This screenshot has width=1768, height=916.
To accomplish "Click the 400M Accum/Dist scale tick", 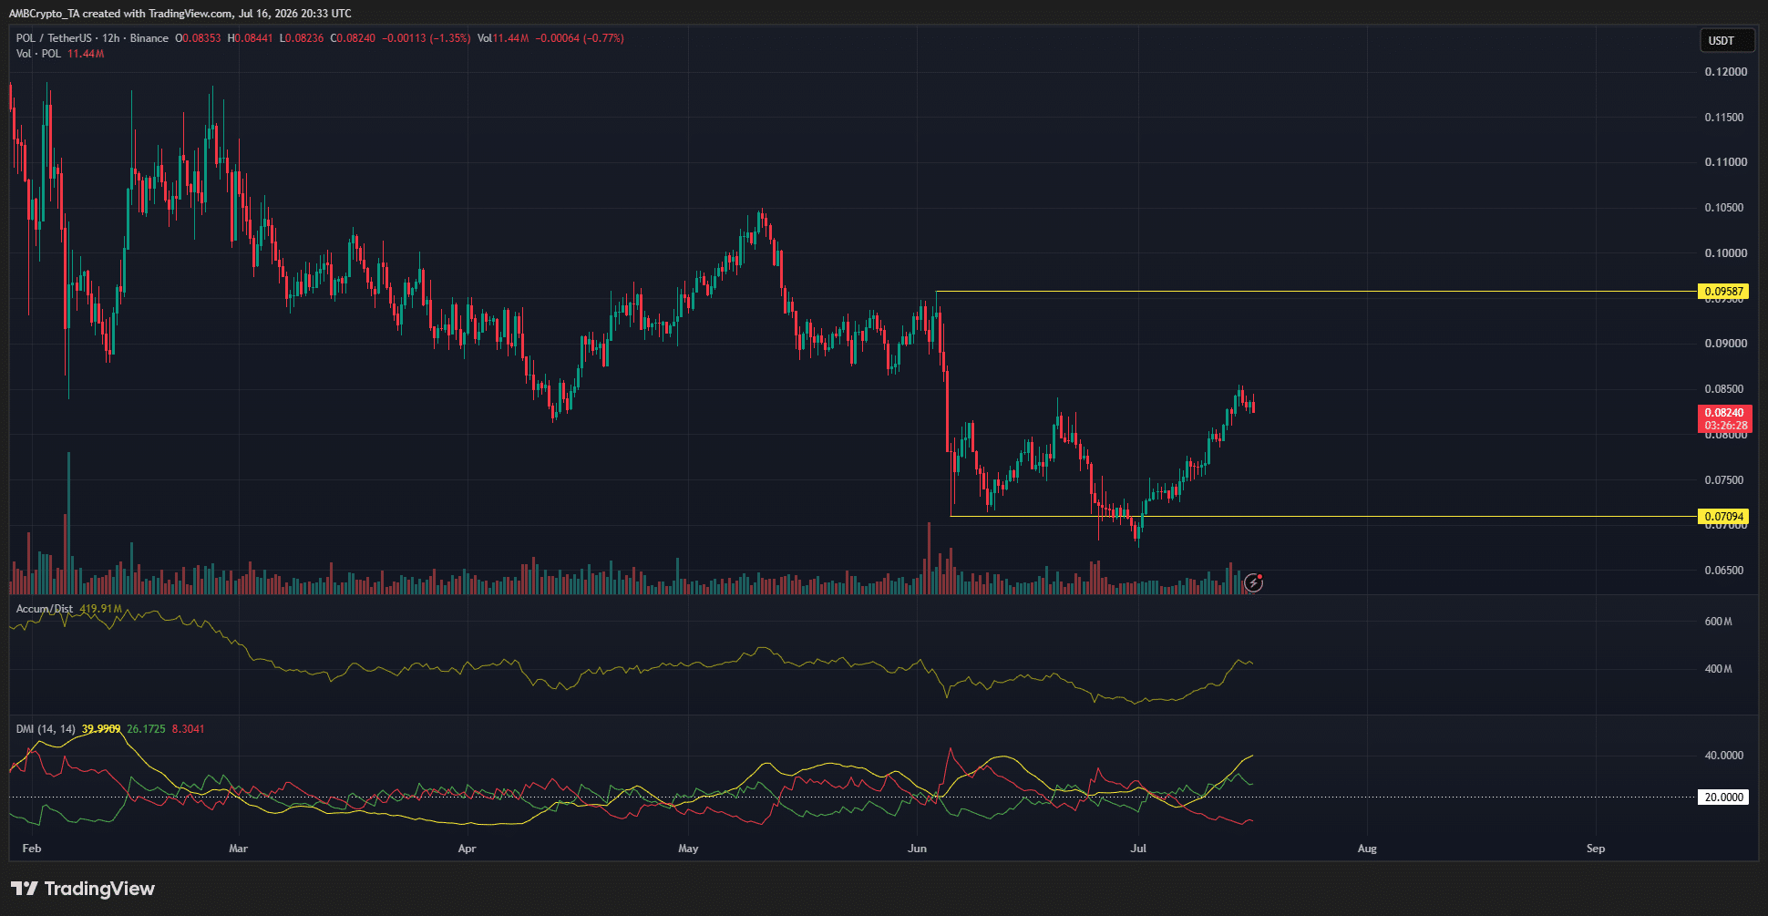I will (1719, 669).
